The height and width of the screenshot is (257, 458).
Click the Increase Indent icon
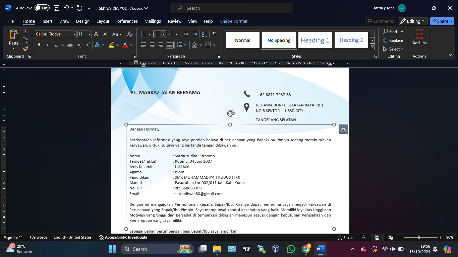point(195,34)
